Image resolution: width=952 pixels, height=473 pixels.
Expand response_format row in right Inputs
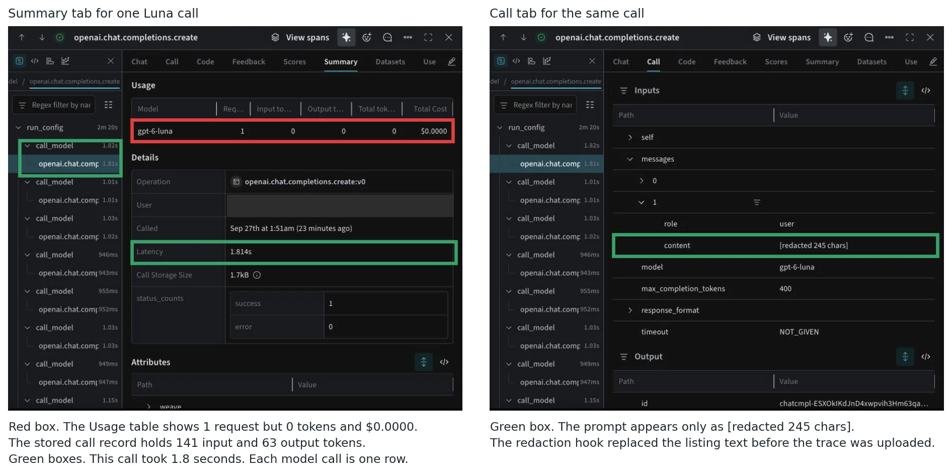(630, 310)
